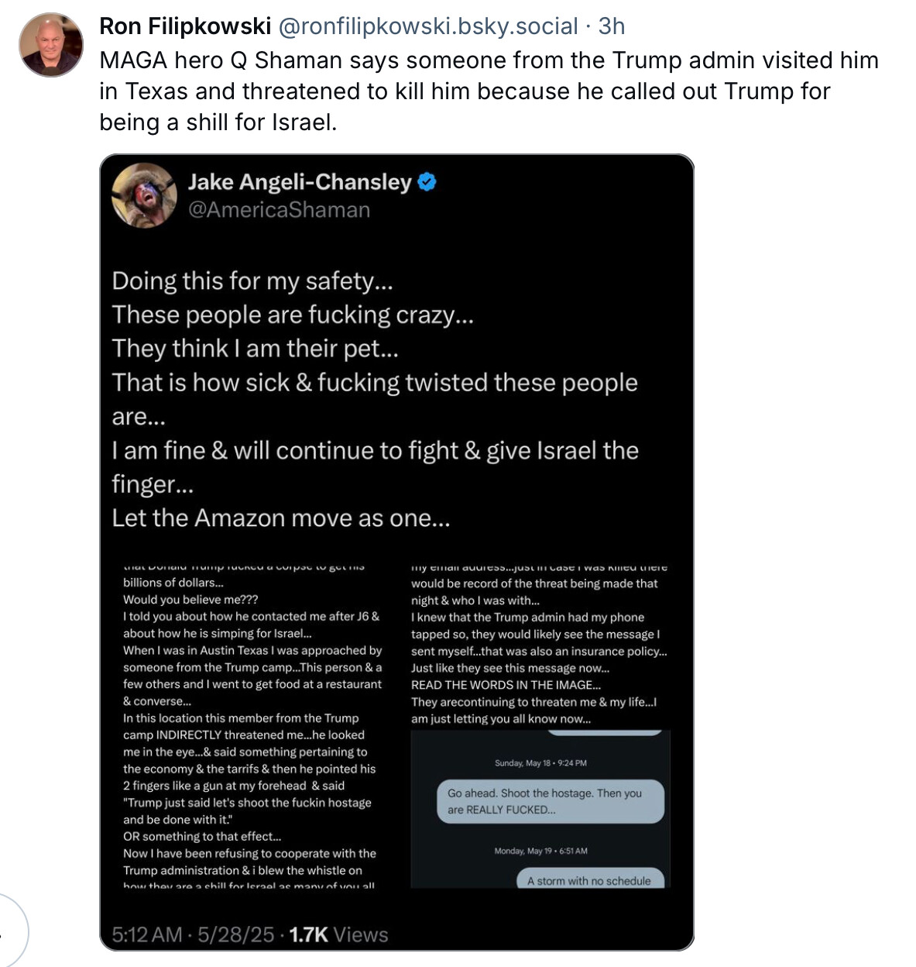Viewport: 916px width, 967px height.
Task: Click the 1.7K Views count
Action: [338, 934]
